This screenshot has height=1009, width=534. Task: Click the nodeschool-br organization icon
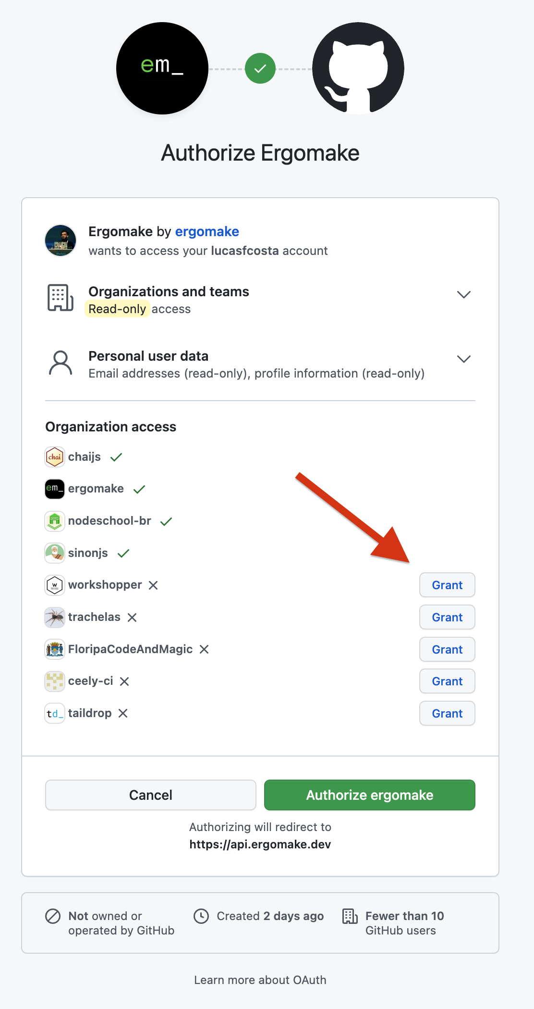tap(55, 521)
